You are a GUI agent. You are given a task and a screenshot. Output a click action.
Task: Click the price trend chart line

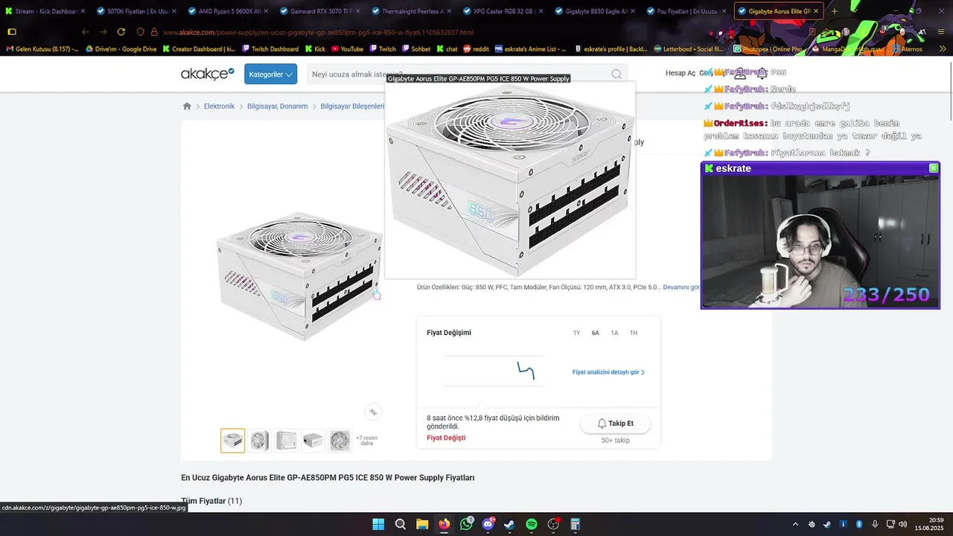[x=526, y=370]
